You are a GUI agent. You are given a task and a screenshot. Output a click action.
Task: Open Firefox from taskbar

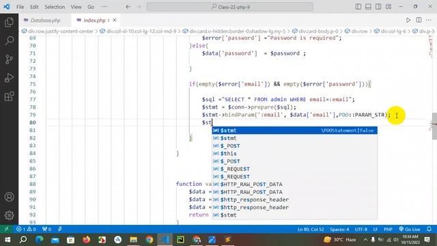[87, 239]
